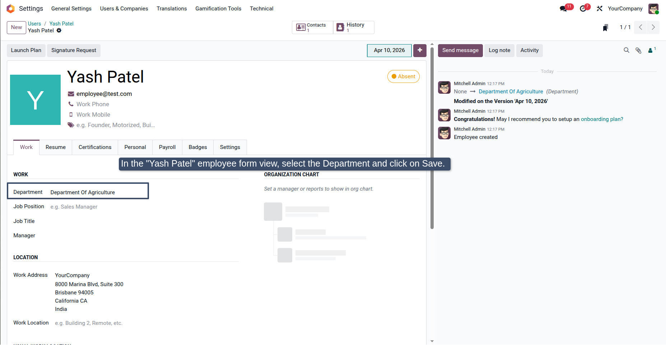Toggle the Absent presence status badge
Screen dimensions: 666x345
coord(404,76)
